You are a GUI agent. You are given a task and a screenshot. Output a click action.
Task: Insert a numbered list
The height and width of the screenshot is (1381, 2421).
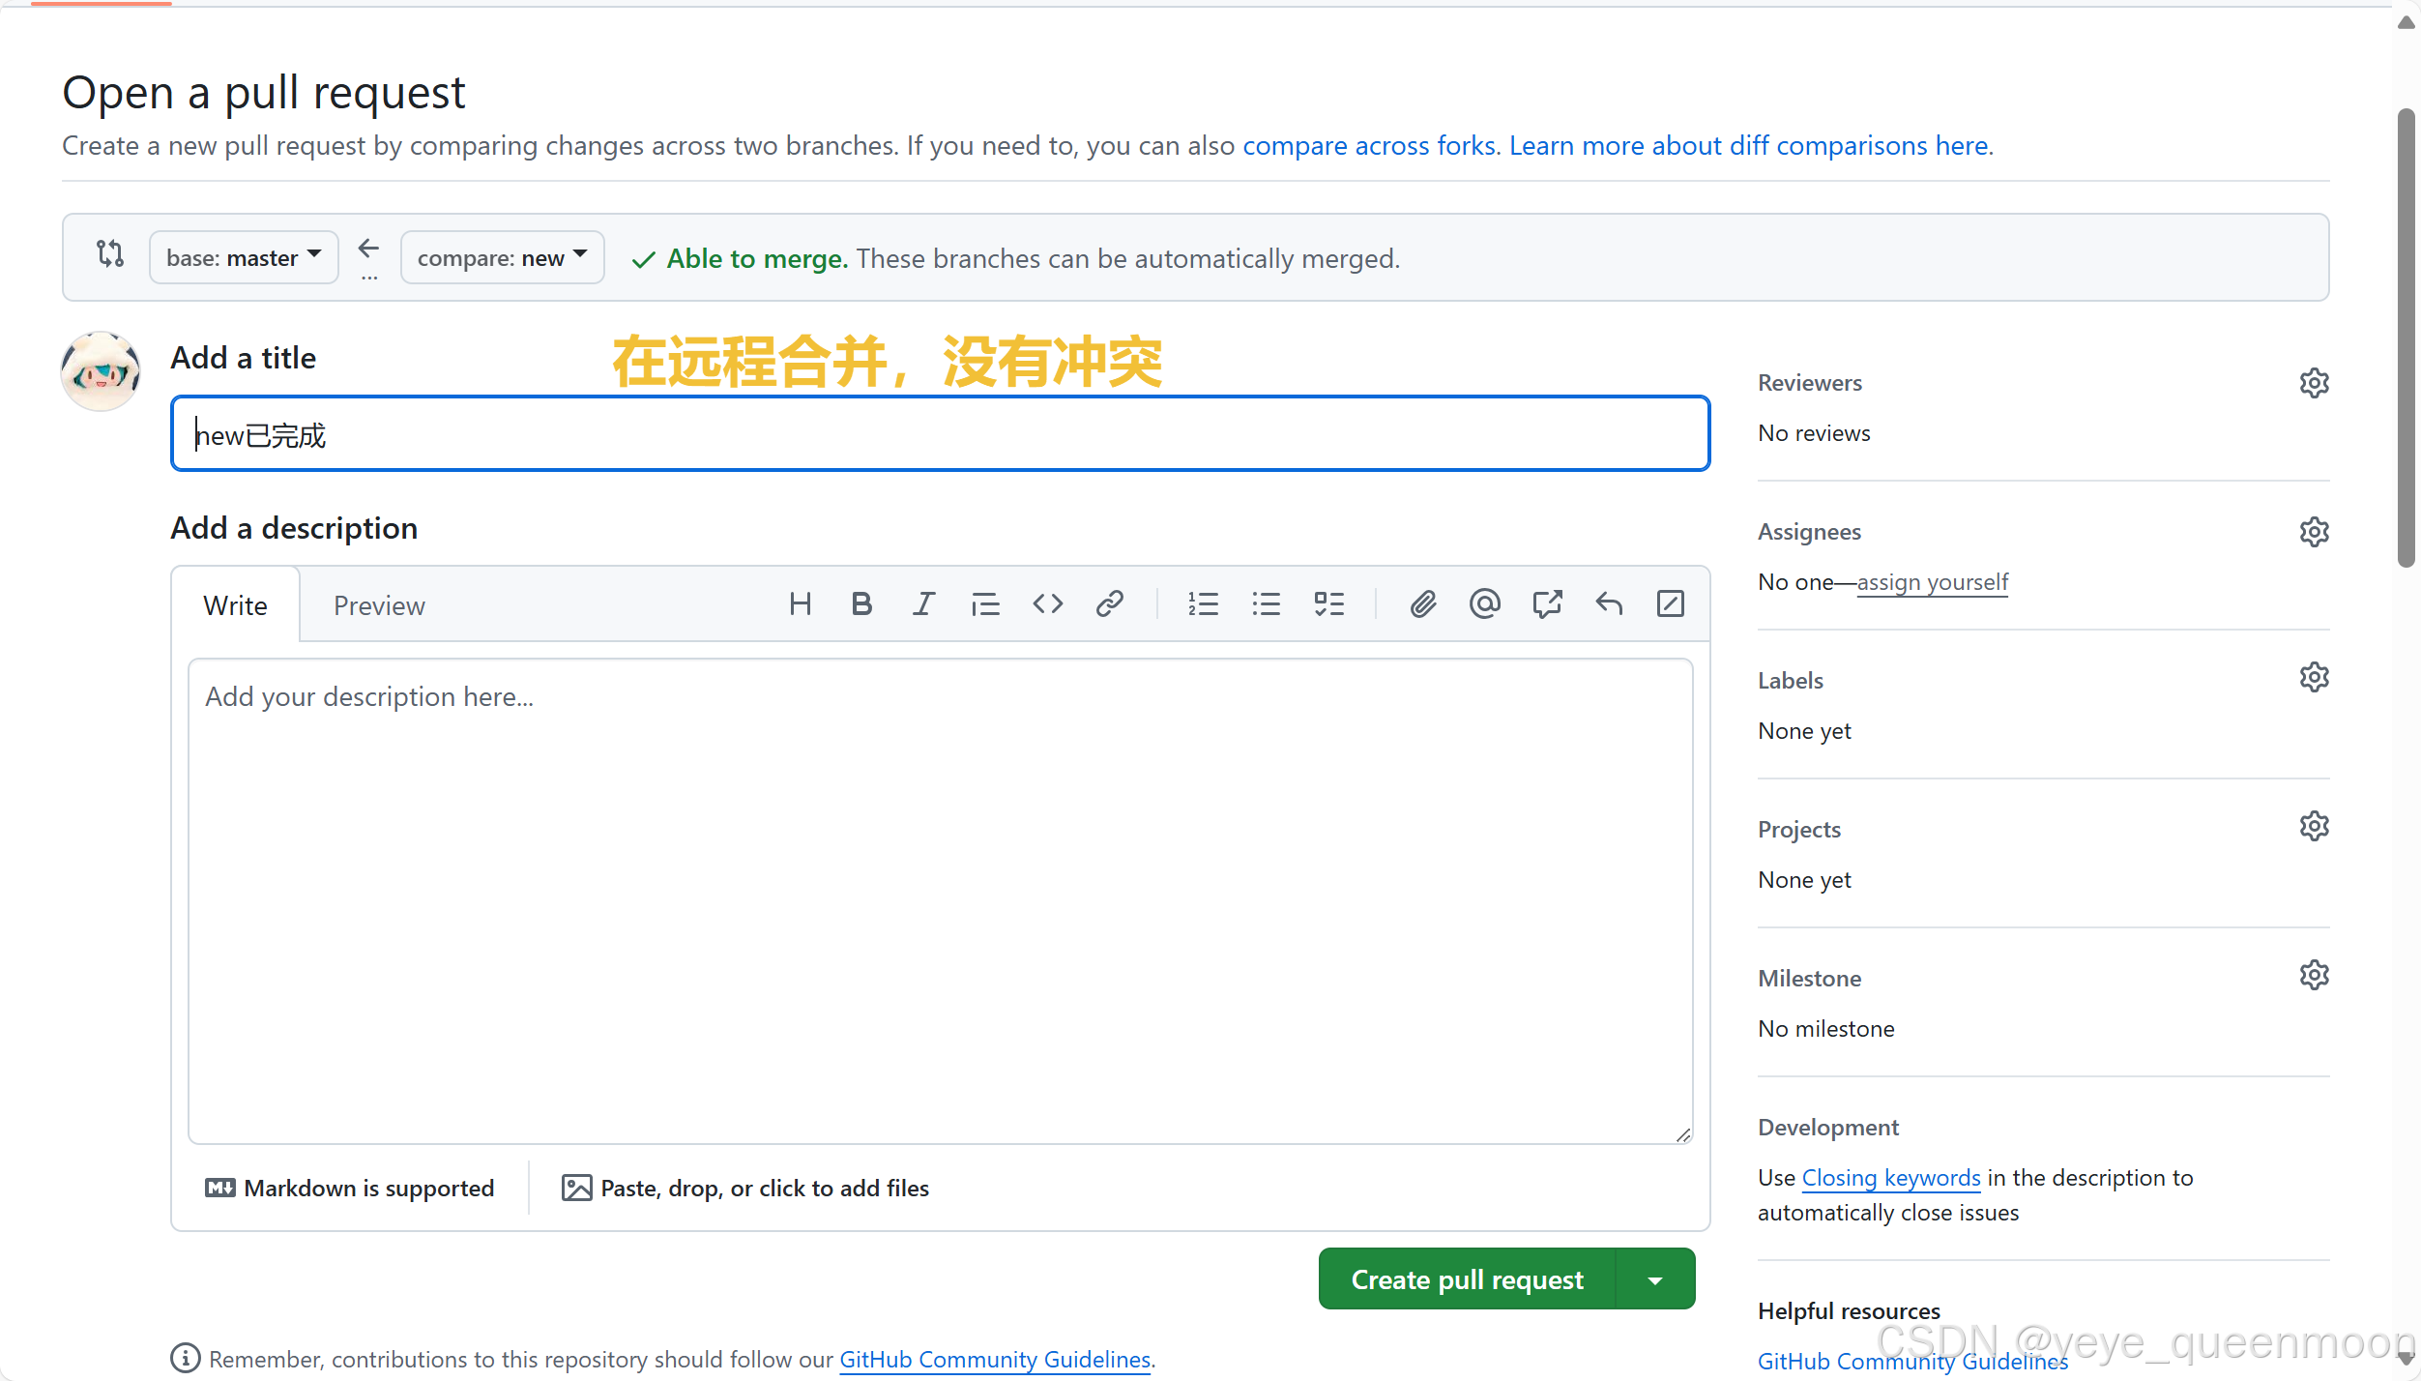click(x=1203, y=604)
